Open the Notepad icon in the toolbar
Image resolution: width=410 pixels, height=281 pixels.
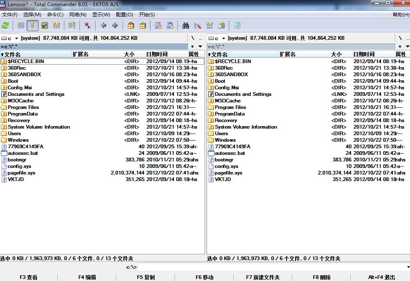pos(237,25)
